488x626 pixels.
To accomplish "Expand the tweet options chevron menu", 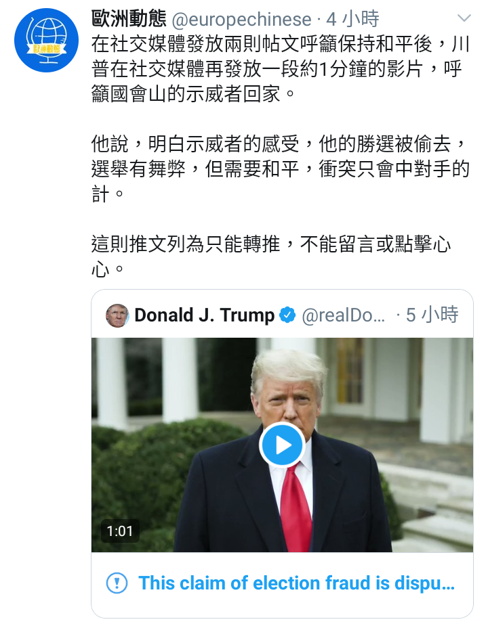I will 464,18.
